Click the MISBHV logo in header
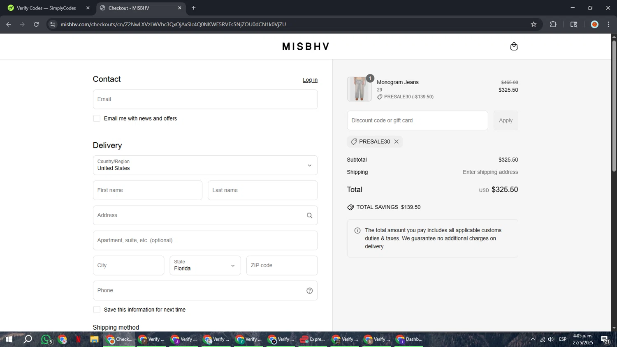The width and height of the screenshot is (617, 347). [306, 46]
